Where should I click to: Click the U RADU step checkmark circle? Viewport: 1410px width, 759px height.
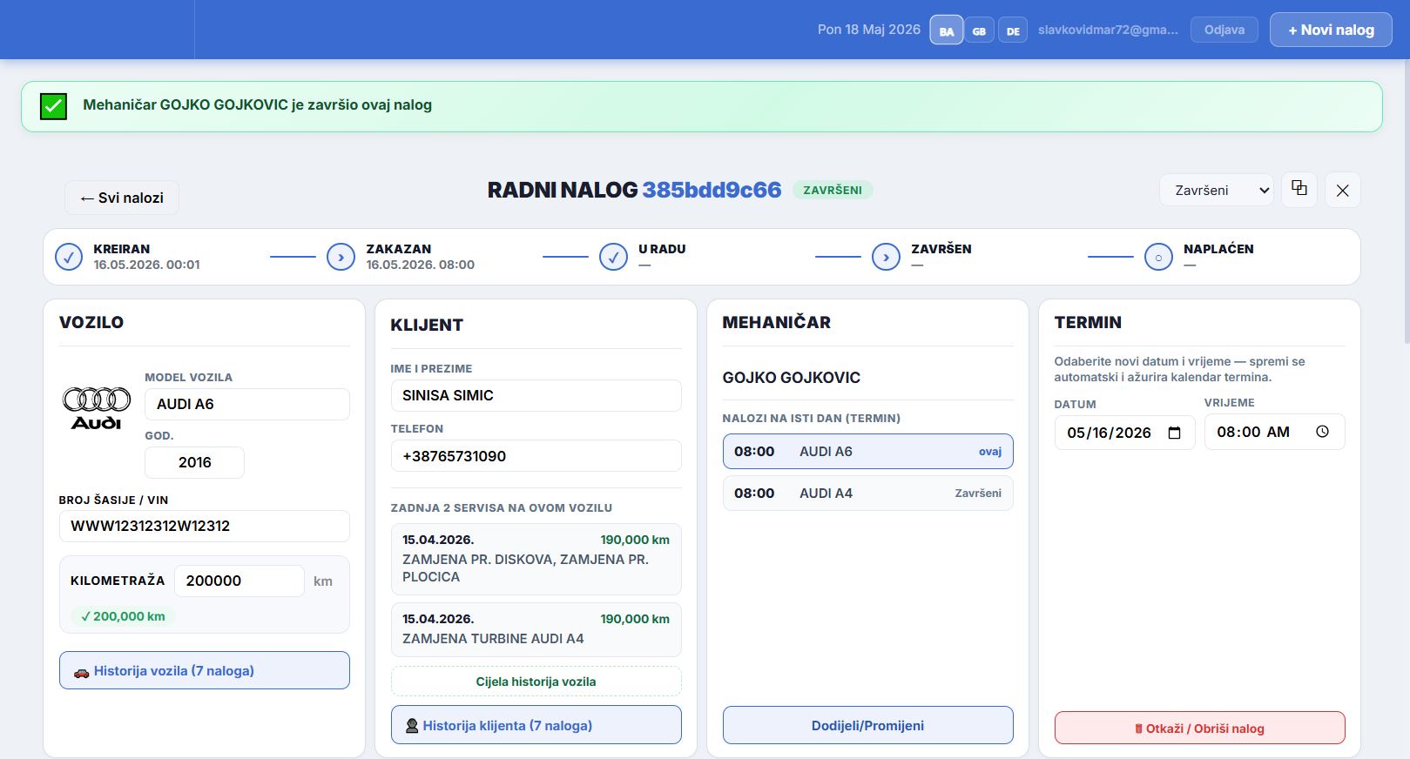tap(613, 257)
